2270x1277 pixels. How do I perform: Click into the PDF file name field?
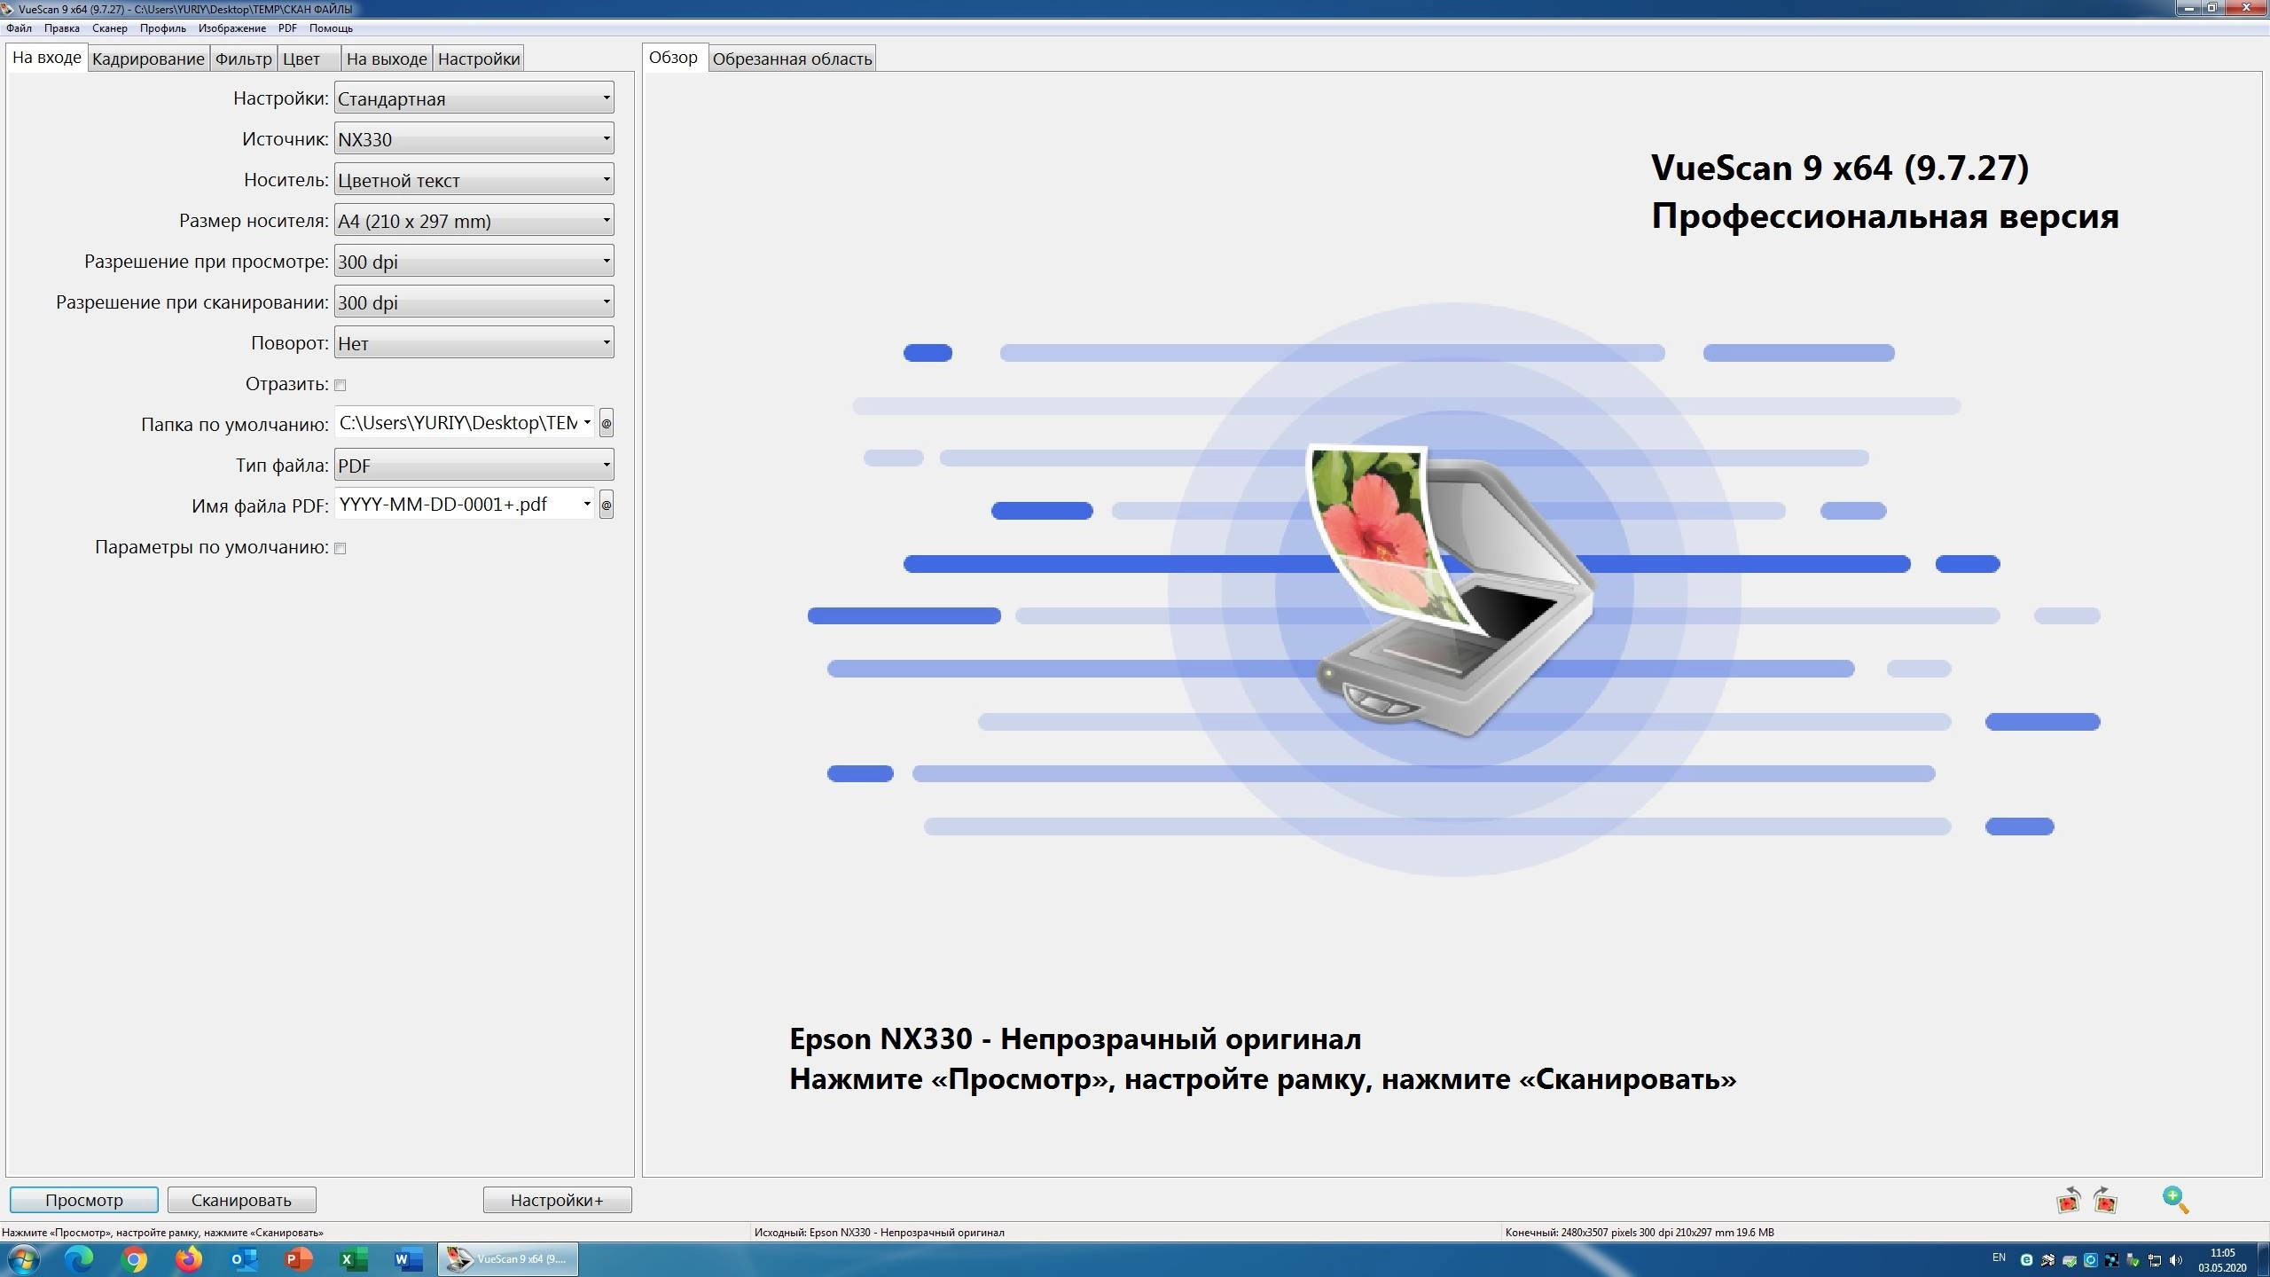click(x=458, y=505)
